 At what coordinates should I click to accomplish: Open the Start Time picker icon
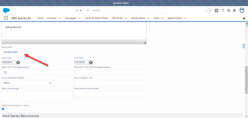pyautogui.click(x=18, y=62)
